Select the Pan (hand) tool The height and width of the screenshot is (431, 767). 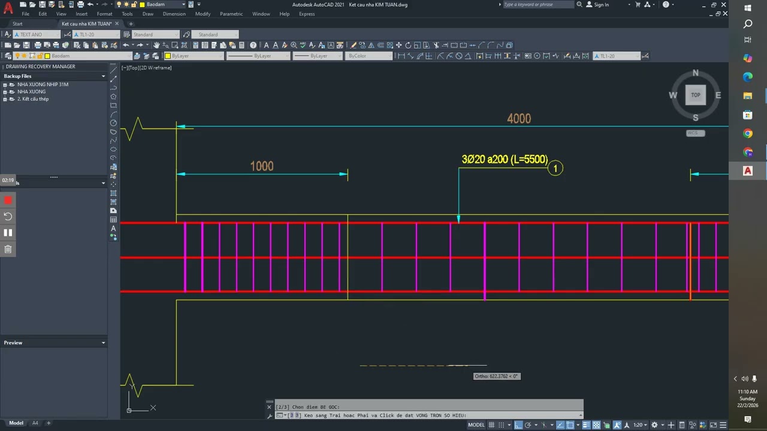pyautogui.click(x=156, y=45)
